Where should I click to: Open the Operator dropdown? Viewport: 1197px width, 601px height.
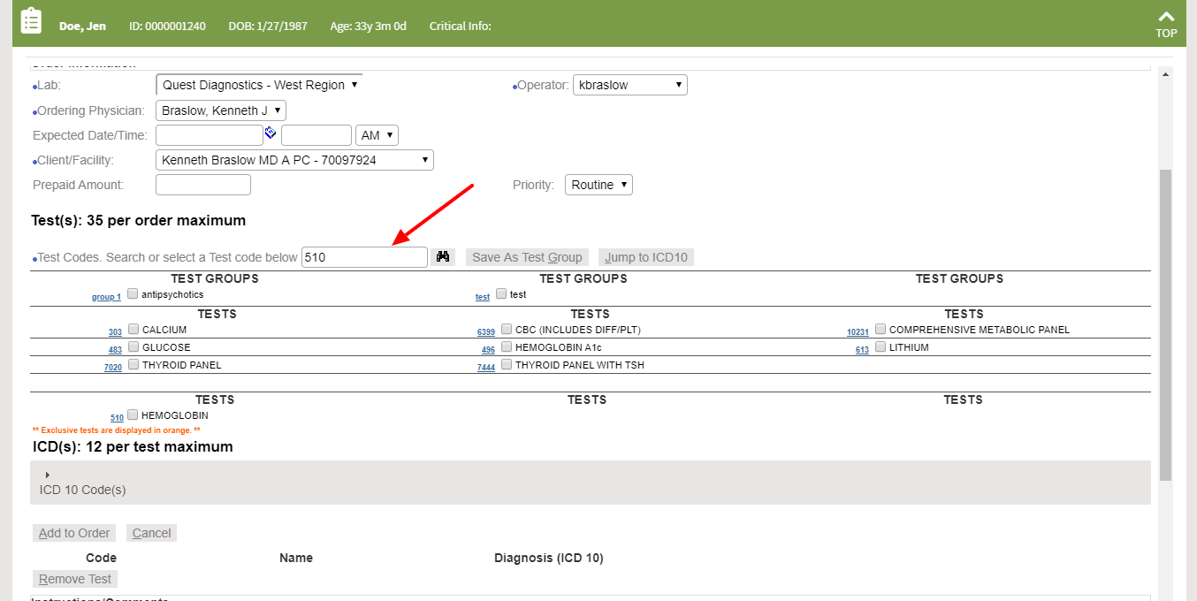[629, 85]
